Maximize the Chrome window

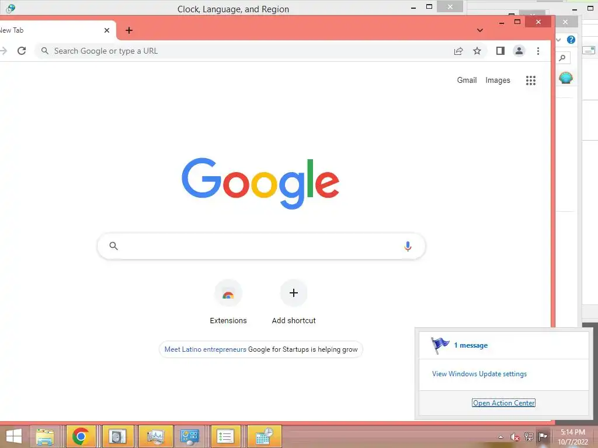(x=517, y=22)
